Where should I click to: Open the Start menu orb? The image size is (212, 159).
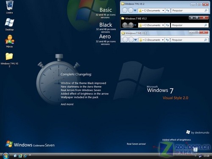pyautogui.click(x=6, y=156)
